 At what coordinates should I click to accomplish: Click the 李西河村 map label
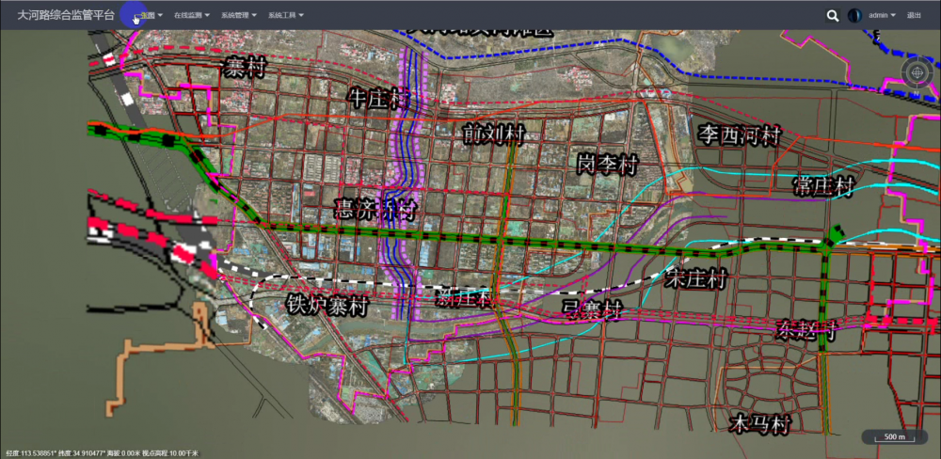pyautogui.click(x=740, y=135)
